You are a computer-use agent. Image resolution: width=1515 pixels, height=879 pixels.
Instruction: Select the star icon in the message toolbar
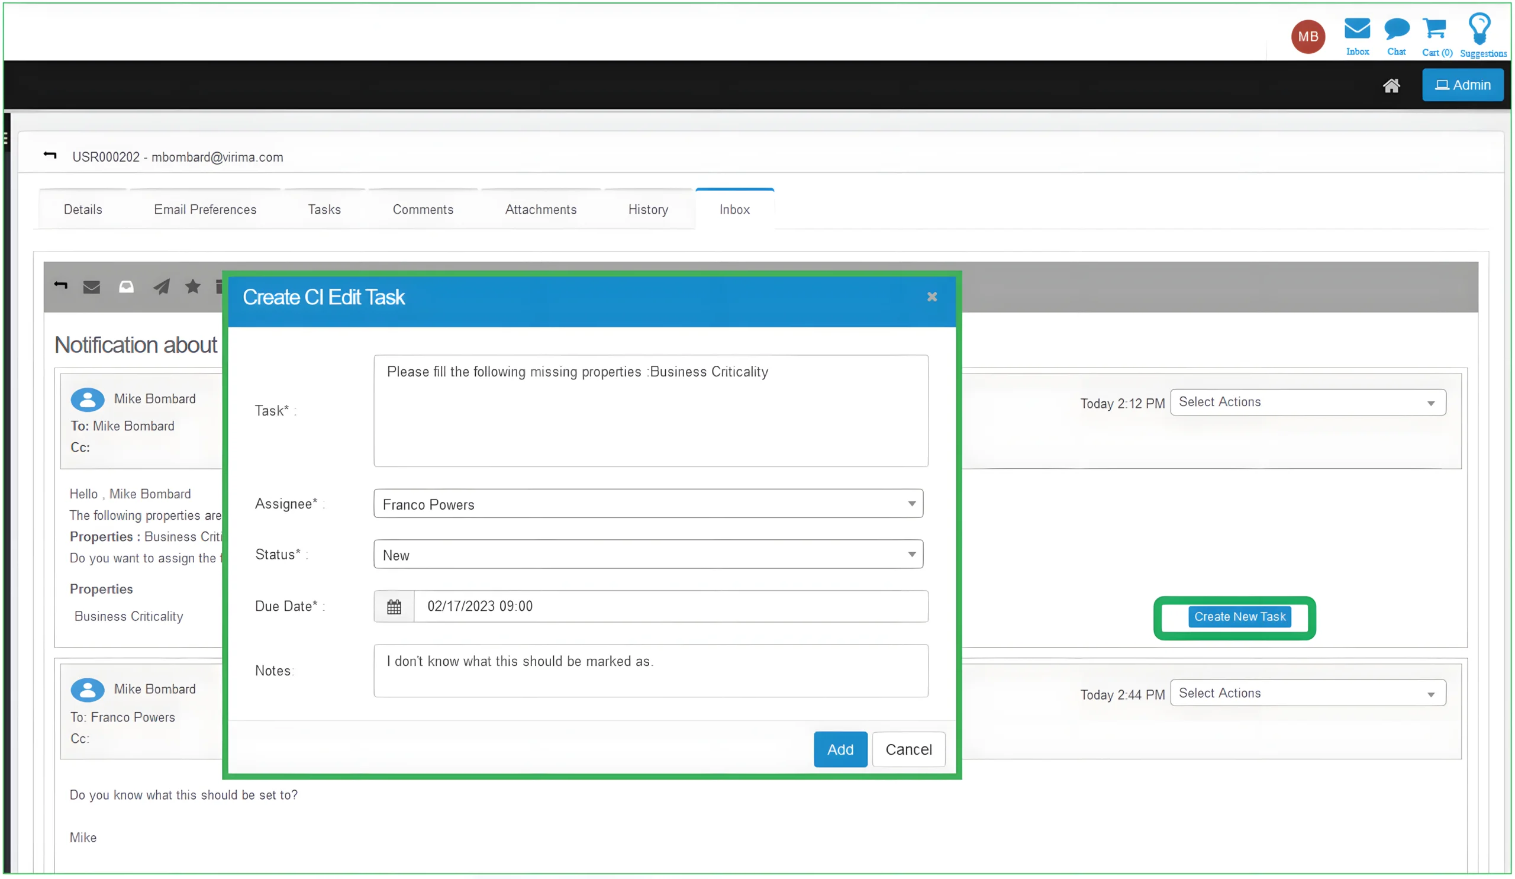(192, 287)
